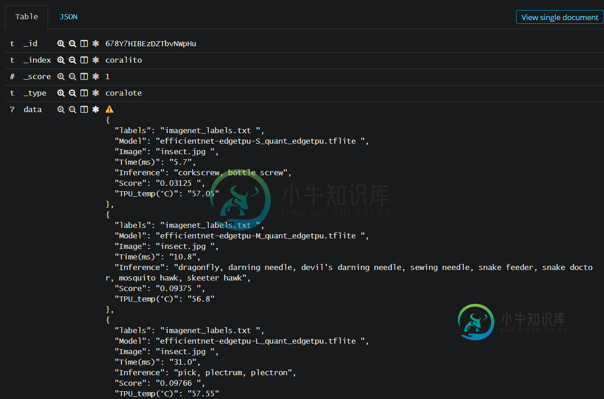The width and height of the screenshot is (604, 399).
Task: Switch to the Table tab
Action: (x=27, y=16)
